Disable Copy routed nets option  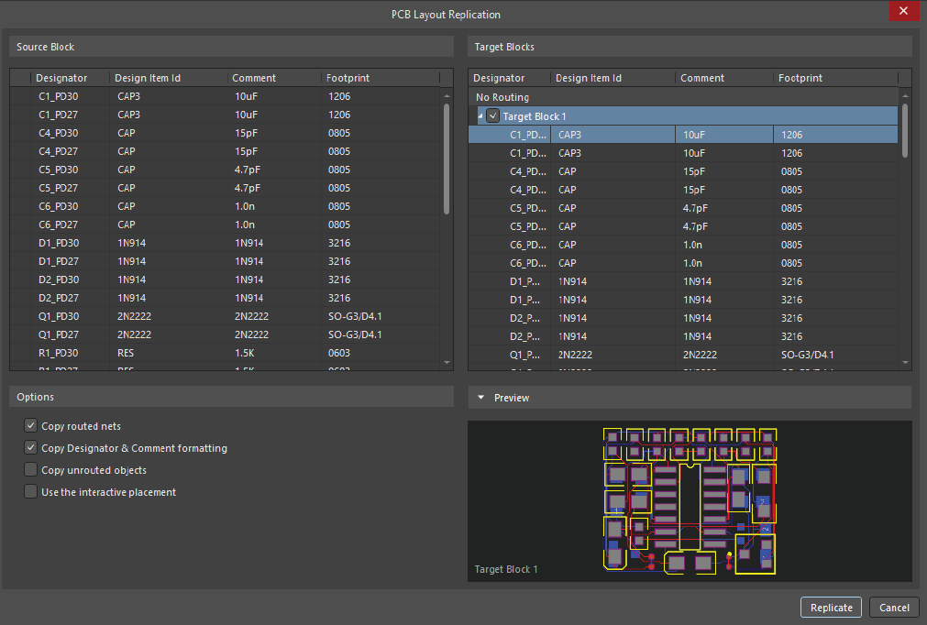31,426
